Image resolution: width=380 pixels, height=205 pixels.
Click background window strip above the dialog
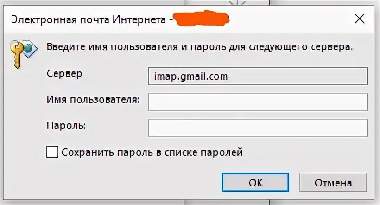click(227, 2)
